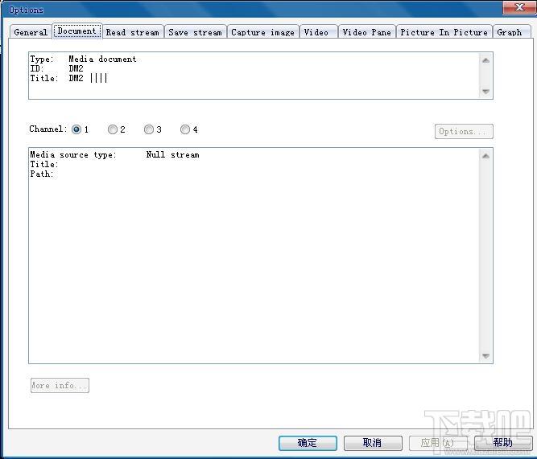Switch to the General tab
Screen dimensions: 537x459
tap(31, 32)
